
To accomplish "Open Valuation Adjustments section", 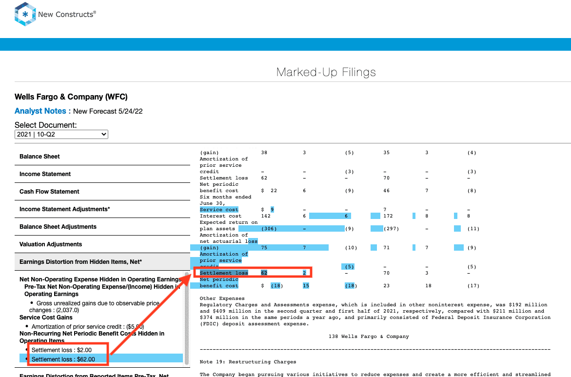I will coord(102,244).
